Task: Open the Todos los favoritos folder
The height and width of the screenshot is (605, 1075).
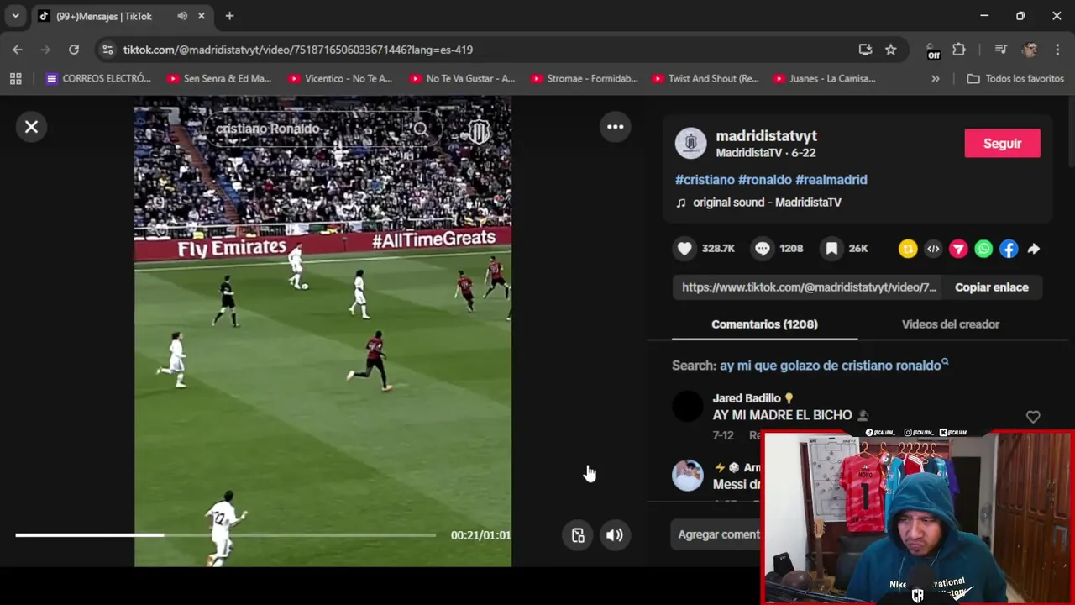Action: click(1015, 79)
